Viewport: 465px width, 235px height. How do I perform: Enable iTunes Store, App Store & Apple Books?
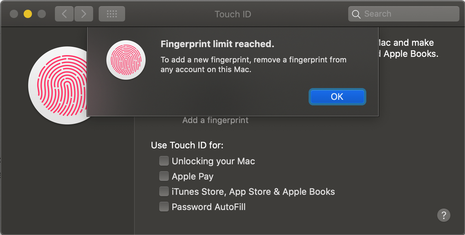[164, 191]
